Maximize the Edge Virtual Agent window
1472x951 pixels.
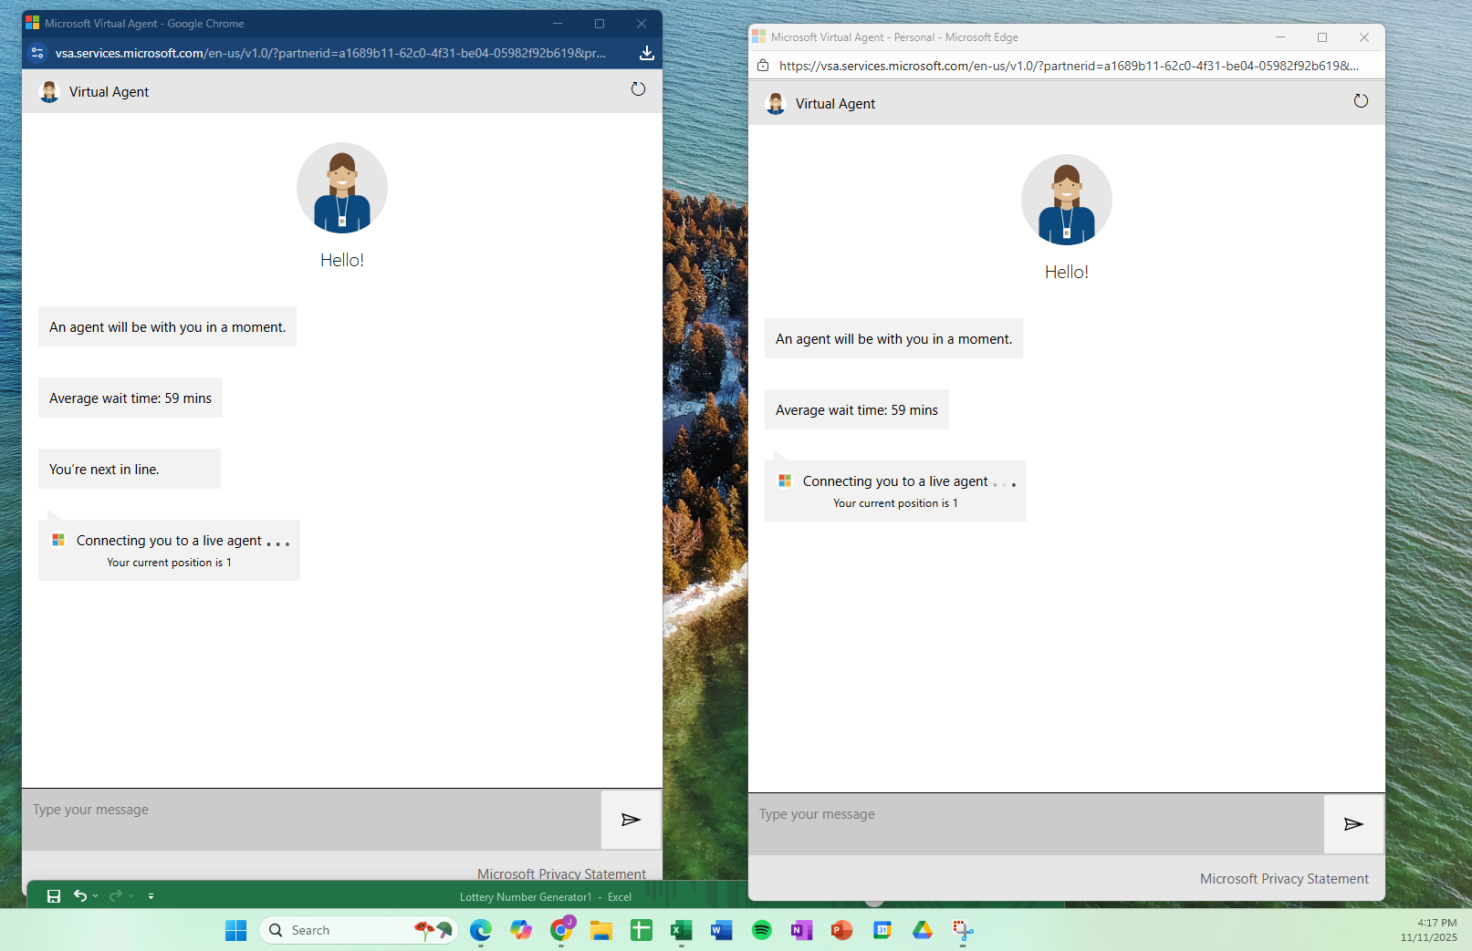pyautogui.click(x=1322, y=37)
